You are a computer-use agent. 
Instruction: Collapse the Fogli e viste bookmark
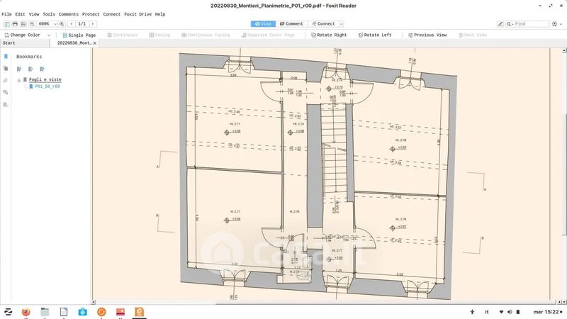[x=19, y=80]
